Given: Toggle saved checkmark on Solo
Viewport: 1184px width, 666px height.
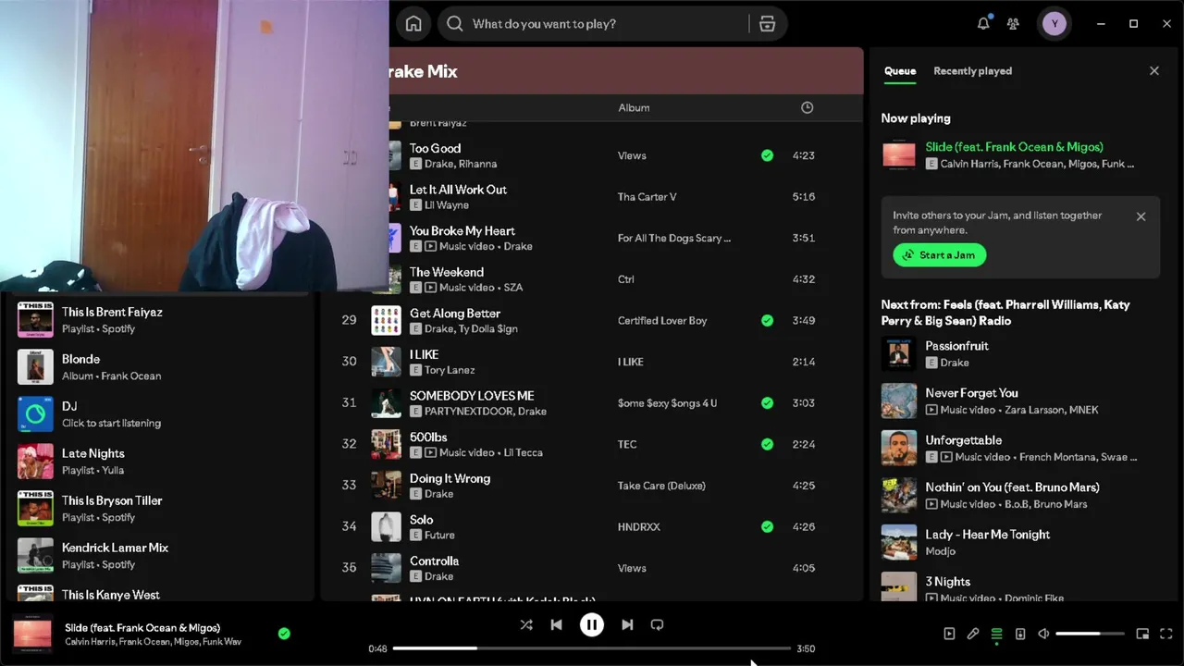Looking at the screenshot, I should tap(767, 526).
